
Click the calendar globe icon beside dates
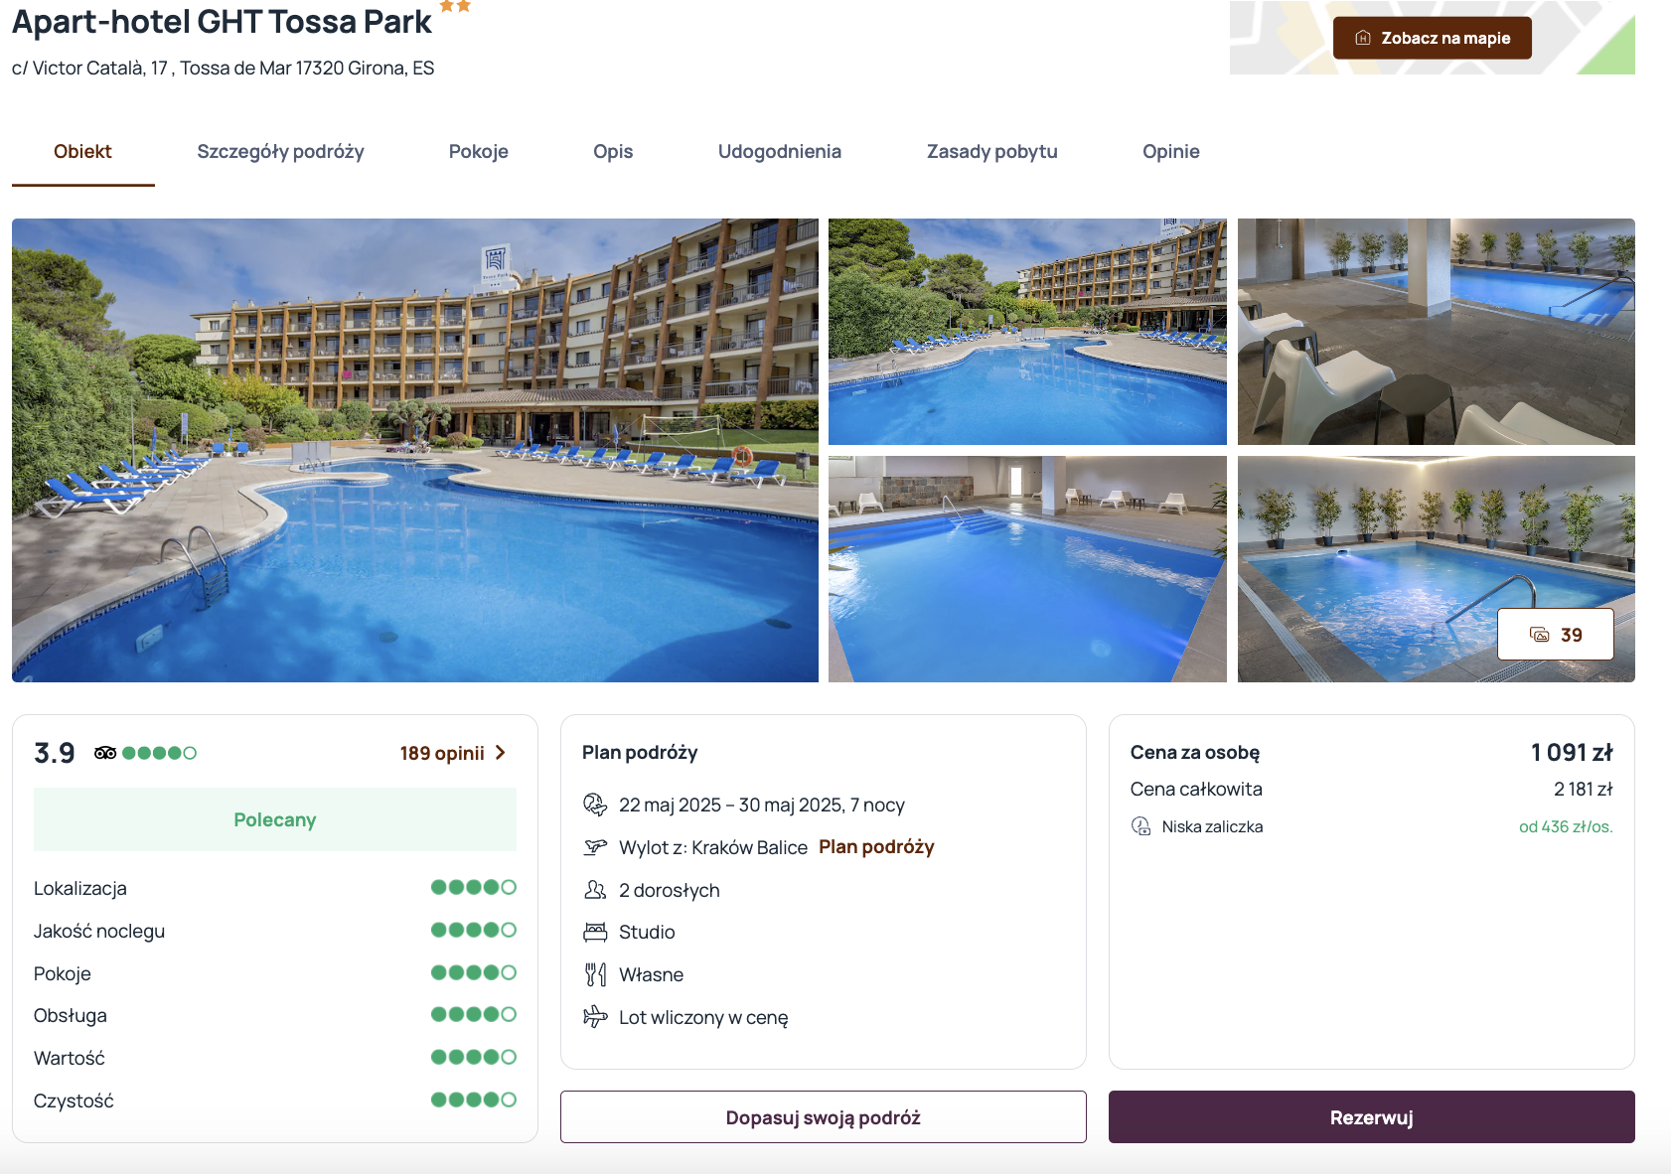[595, 805]
